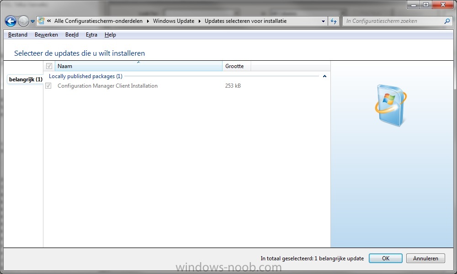Open the Beeld menu
This screenshot has width=457, height=274.
[72, 35]
